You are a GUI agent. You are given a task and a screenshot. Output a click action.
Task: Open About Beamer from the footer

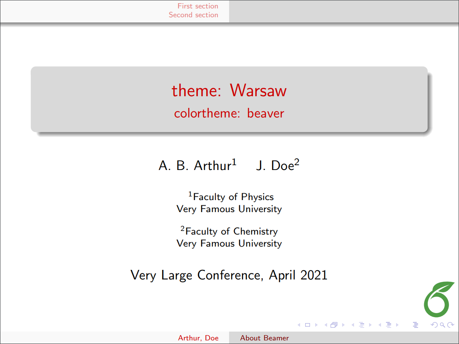[264, 338]
